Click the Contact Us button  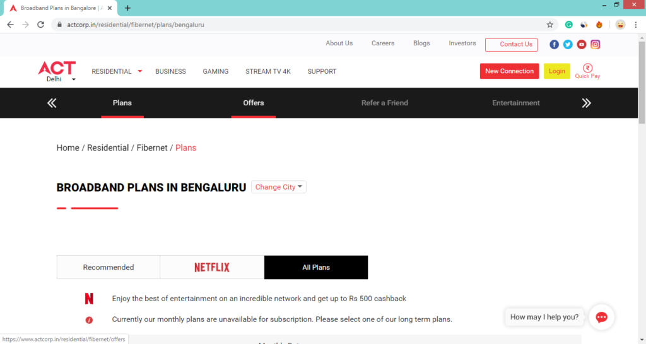point(511,45)
